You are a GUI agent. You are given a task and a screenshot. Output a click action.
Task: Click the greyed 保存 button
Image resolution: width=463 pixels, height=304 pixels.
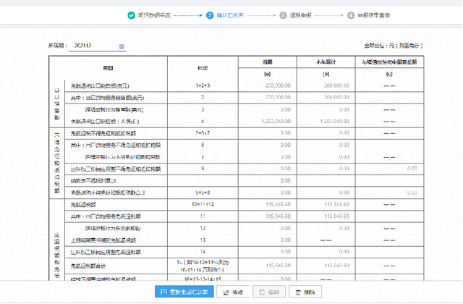pos(269,292)
